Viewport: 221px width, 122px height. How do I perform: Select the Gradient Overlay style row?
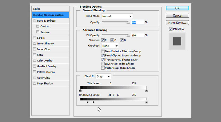pos(51,66)
